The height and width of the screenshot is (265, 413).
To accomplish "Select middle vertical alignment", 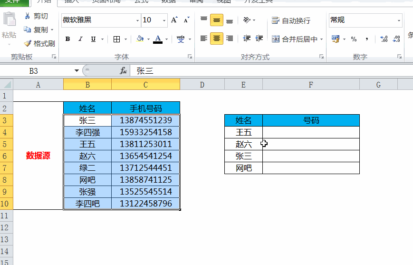I will [217, 20].
